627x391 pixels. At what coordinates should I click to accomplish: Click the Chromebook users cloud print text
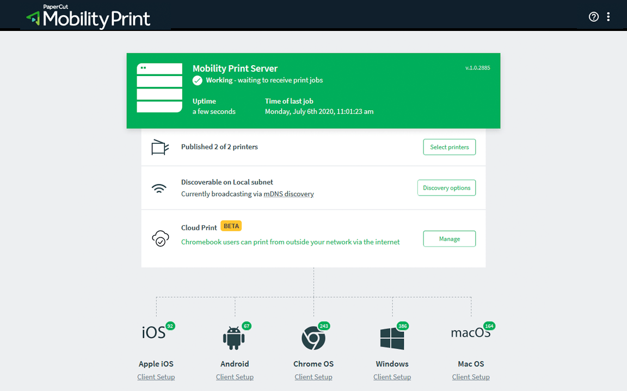290,242
